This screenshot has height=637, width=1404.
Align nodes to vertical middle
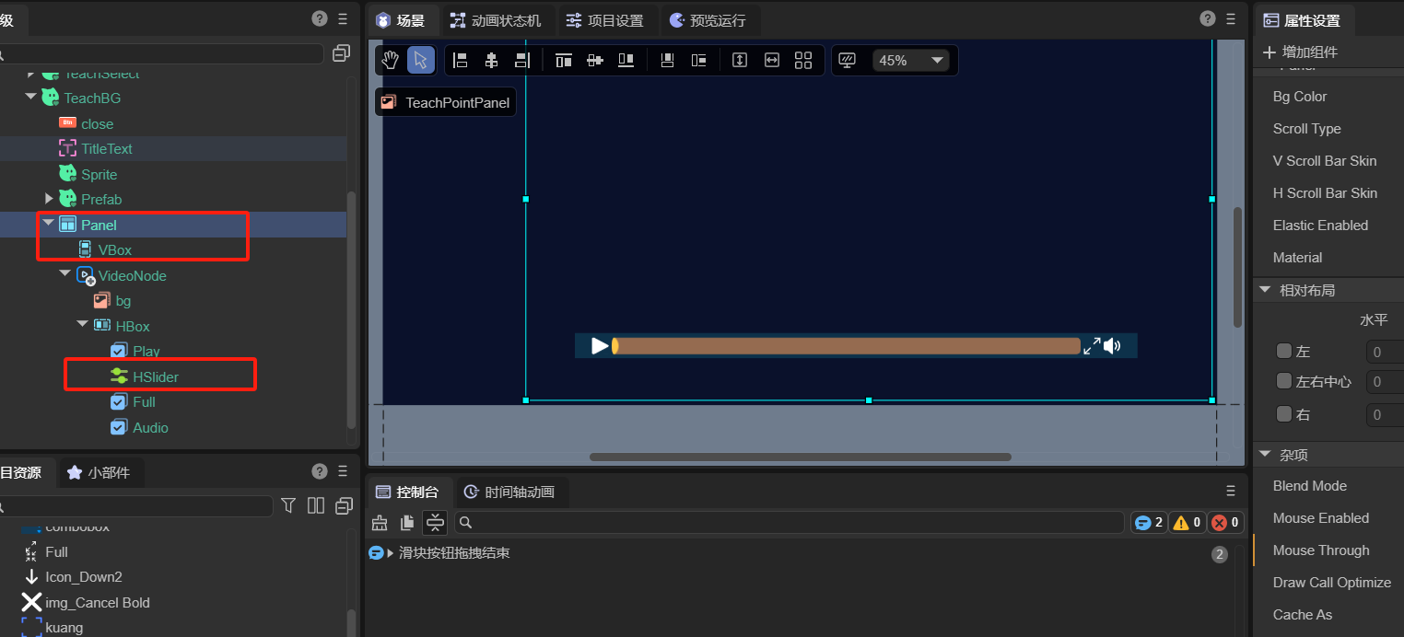[x=595, y=61]
